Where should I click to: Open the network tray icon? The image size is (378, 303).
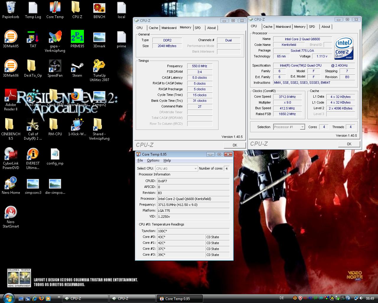coord(356,298)
